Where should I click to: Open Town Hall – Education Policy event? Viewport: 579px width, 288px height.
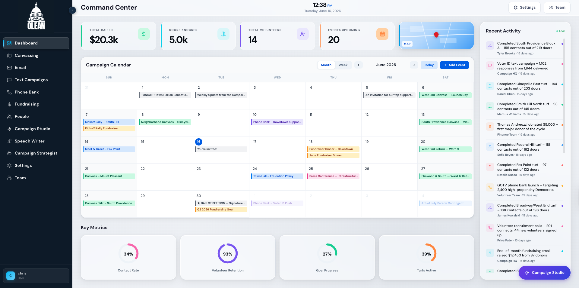coord(277,176)
